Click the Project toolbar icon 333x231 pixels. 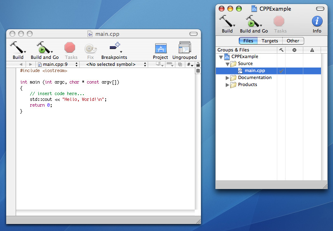pyautogui.click(x=161, y=49)
